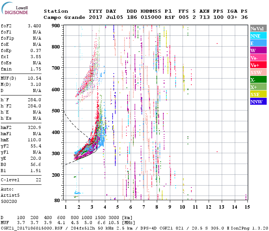
Task: Select the blue E legend swatch
Action: (x=258, y=43)
